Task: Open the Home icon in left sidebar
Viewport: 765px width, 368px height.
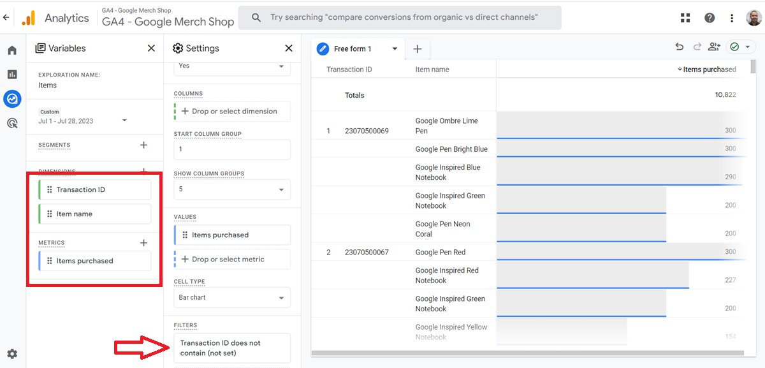Action: click(12, 50)
